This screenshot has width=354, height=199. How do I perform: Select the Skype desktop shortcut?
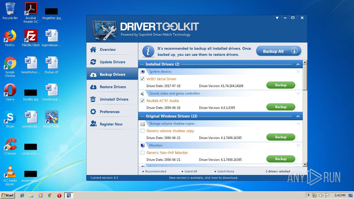[10, 119]
